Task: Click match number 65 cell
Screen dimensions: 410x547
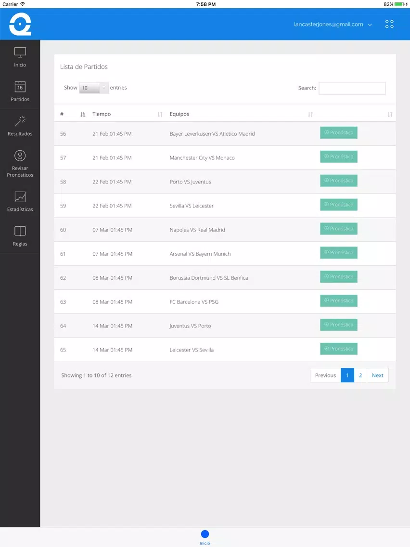Action: [x=63, y=350]
